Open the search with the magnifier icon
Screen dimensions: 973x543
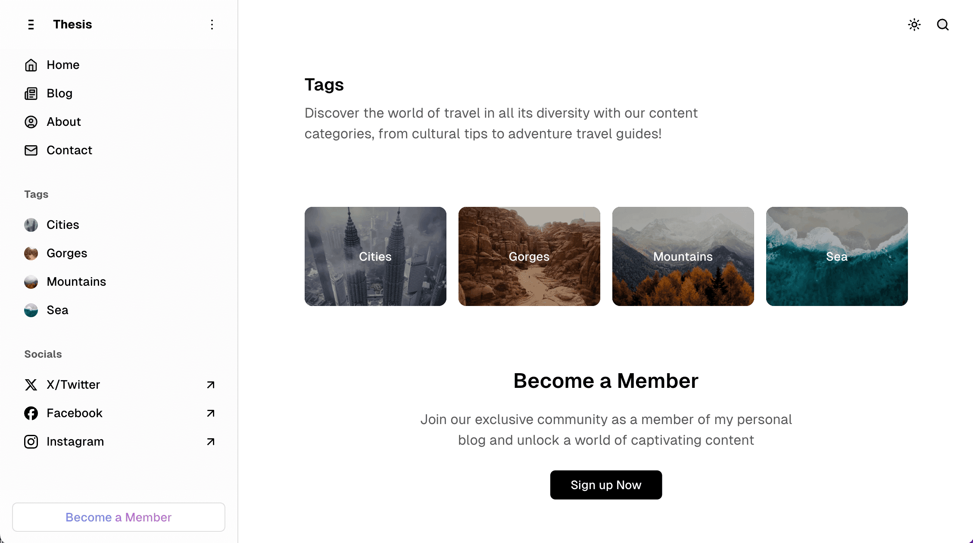(x=943, y=25)
